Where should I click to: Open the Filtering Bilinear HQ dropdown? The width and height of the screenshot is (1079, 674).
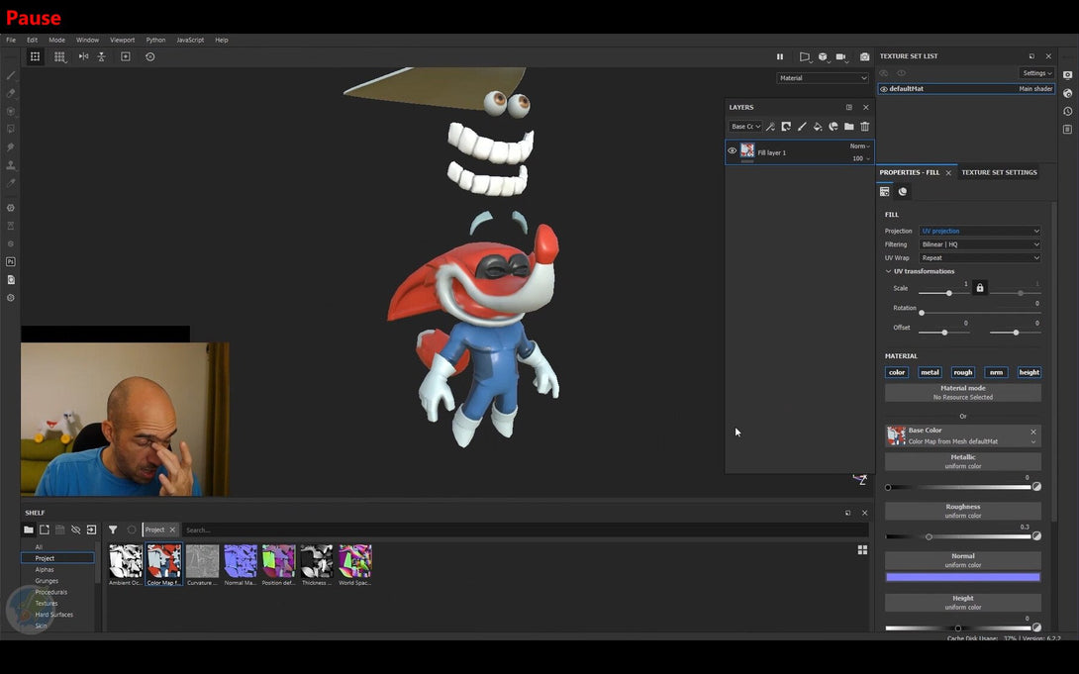click(980, 244)
